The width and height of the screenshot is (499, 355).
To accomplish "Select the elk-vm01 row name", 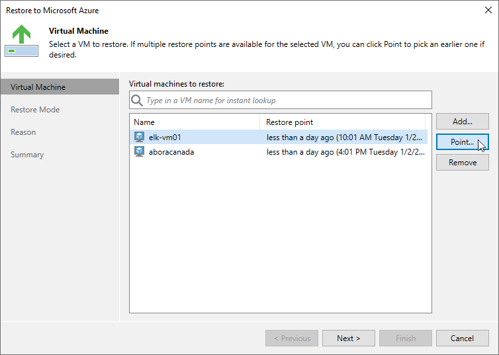I will (x=165, y=137).
